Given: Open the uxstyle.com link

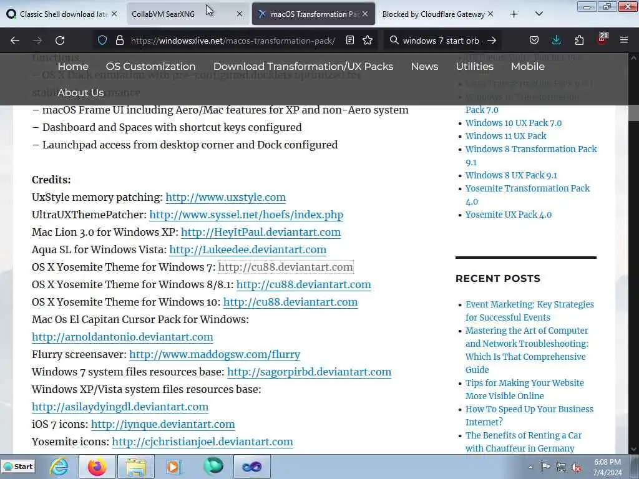Looking at the screenshot, I should [x=225, y=197].
